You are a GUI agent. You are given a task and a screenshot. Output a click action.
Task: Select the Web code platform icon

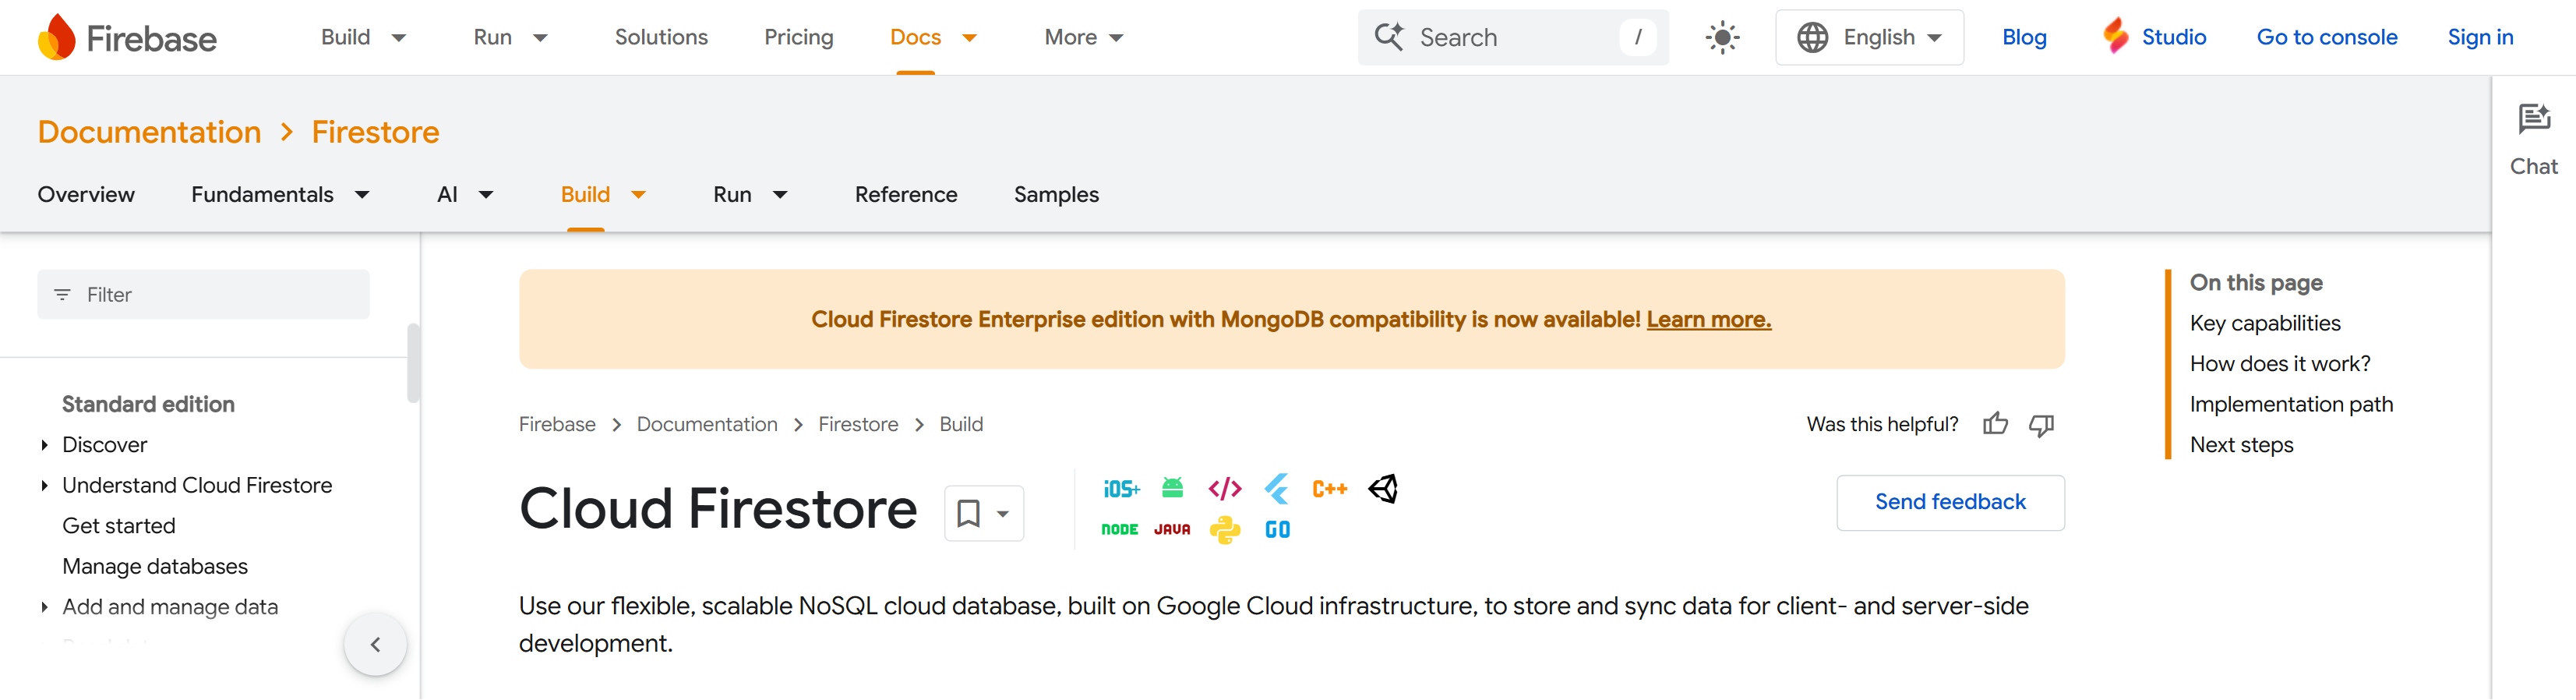pyautogui.click(x=1224, y=488)
